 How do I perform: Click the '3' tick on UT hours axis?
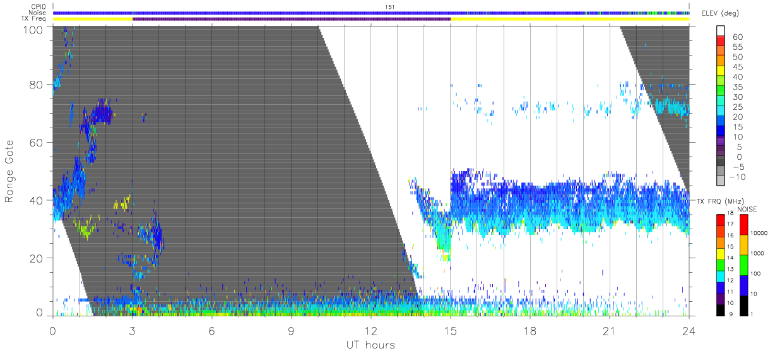pos(132,330)
